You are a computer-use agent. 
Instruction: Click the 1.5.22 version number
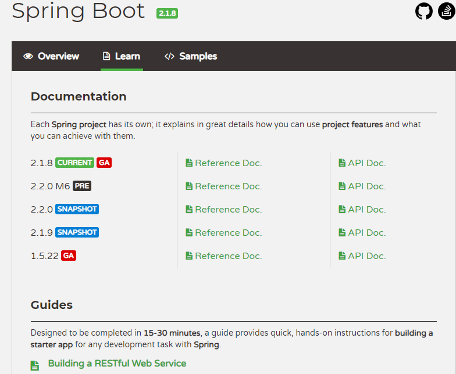coord(44,256)
